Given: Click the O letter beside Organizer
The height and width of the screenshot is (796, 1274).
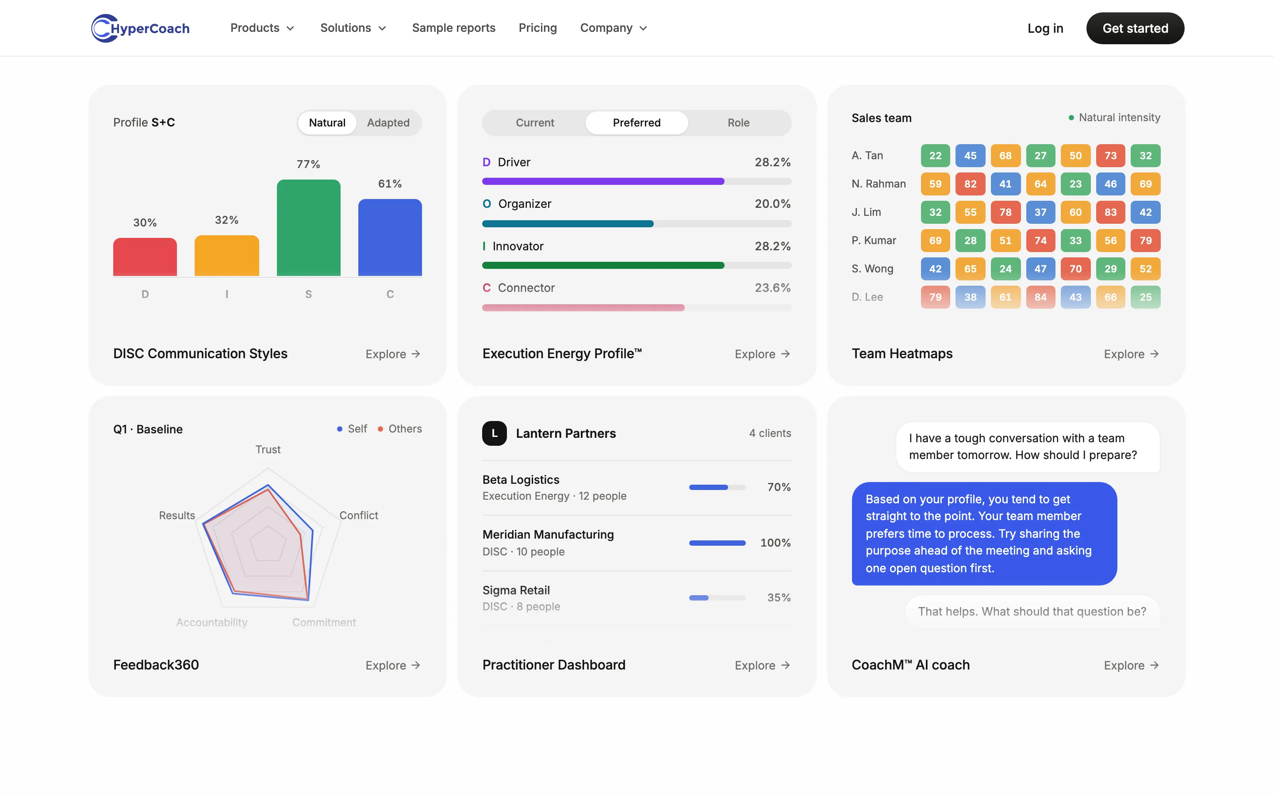Looking at the screenshot, I should pyautogui.click(x=487, y=204).
